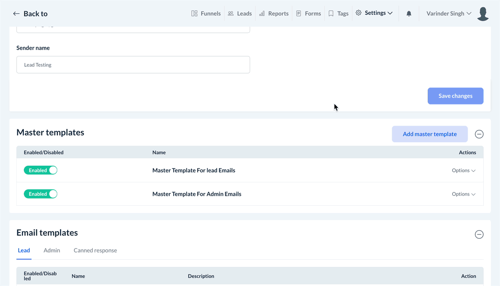Click Master Template For Admin Emails name
The width and height of the screenshot is (500, 286).
[x=197, y=194]
